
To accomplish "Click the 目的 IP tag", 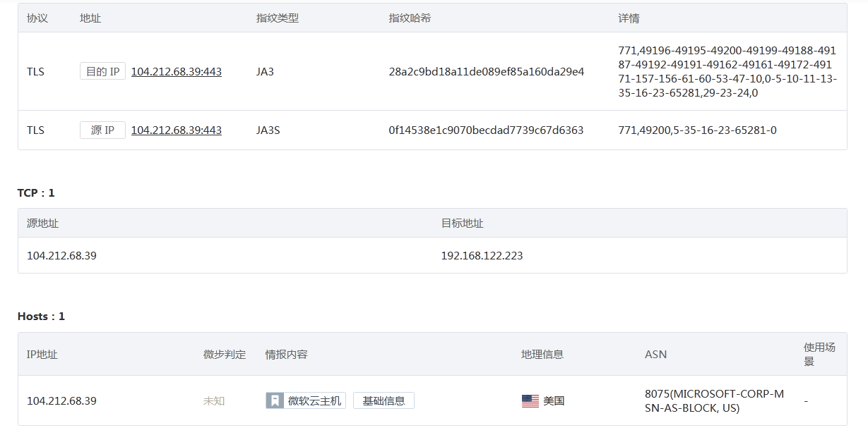I will tap(102, 71).
